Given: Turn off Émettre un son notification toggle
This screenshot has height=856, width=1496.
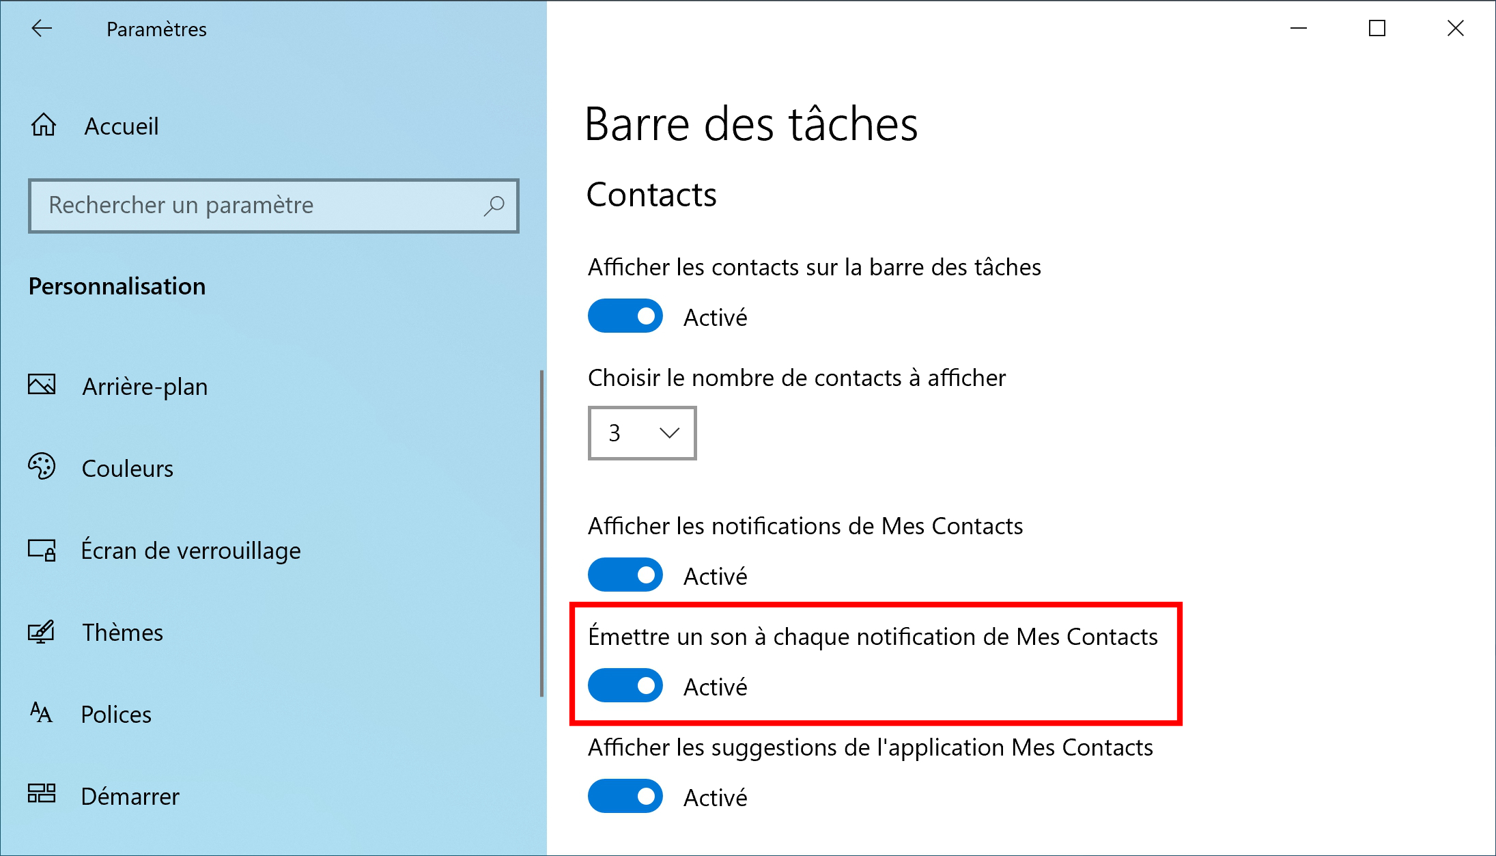Looking at the screenshot, I should (625, 686).
